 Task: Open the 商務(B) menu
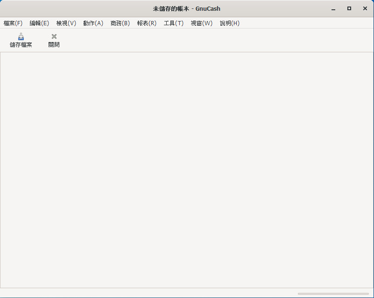[120, 23]
